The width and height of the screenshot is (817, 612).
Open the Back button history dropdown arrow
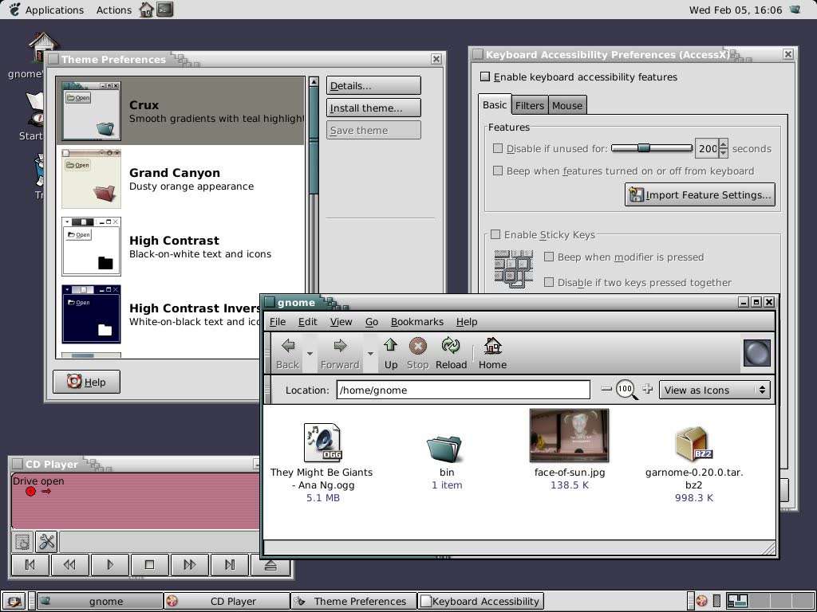(310, 353)
